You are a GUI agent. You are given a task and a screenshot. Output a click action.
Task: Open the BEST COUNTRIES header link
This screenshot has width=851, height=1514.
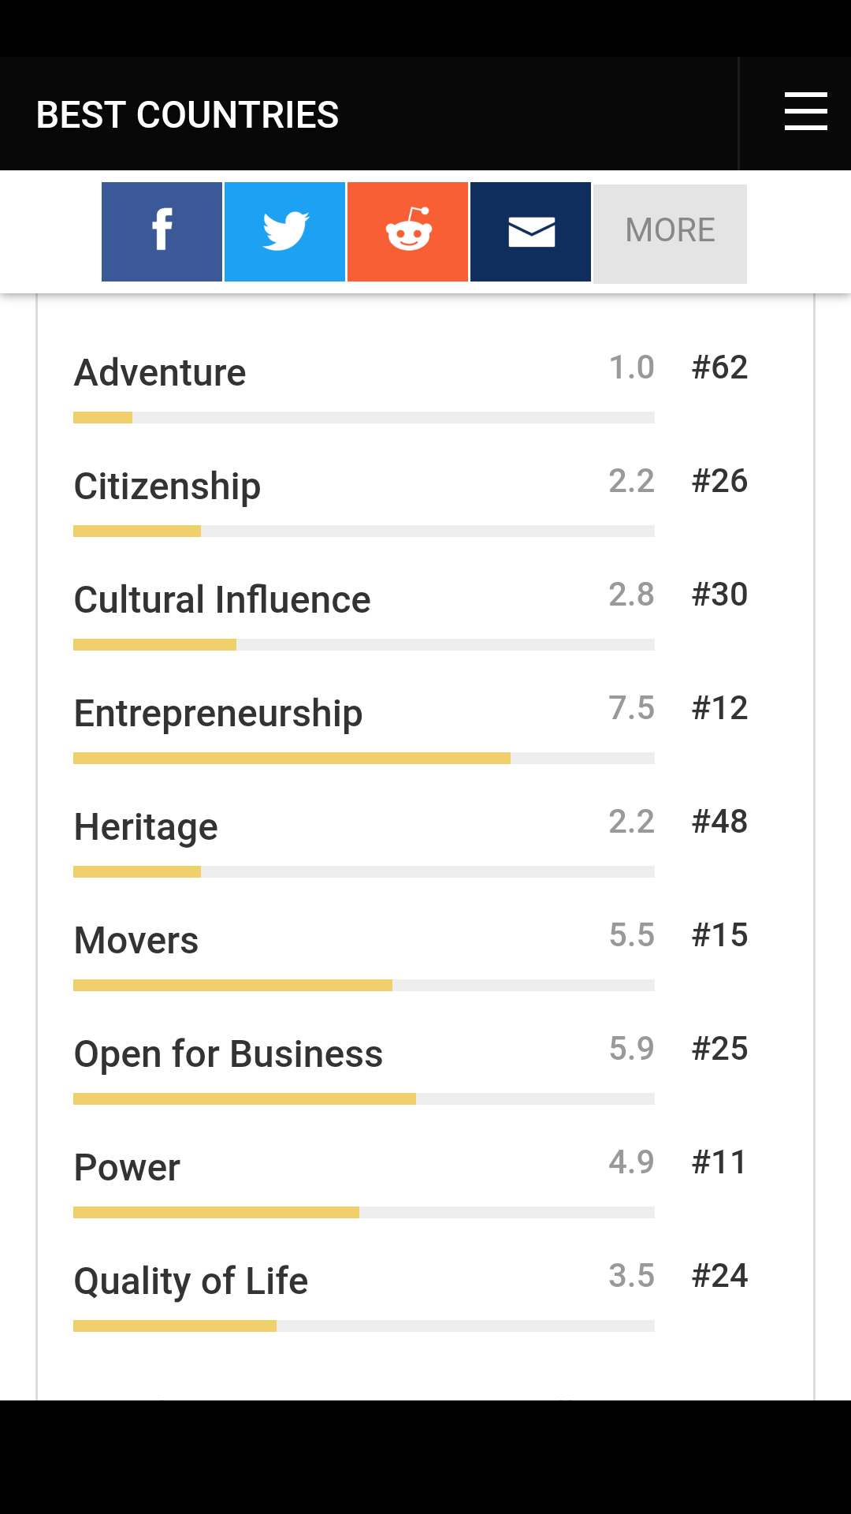coord(188,115)
